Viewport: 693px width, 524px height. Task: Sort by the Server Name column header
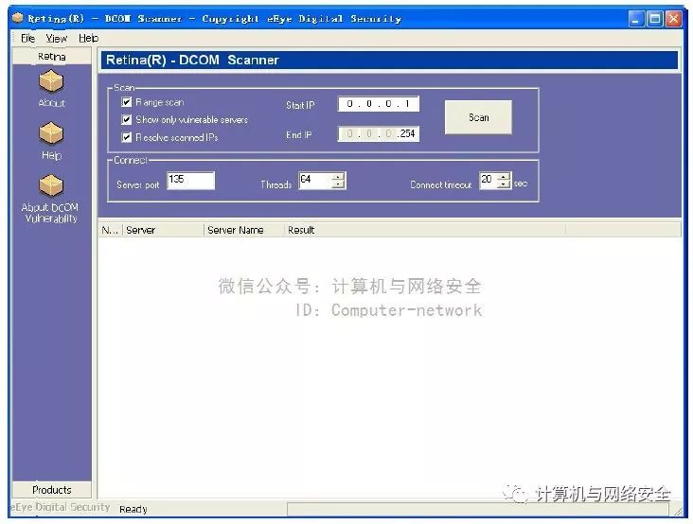click(x=243, y=230)
